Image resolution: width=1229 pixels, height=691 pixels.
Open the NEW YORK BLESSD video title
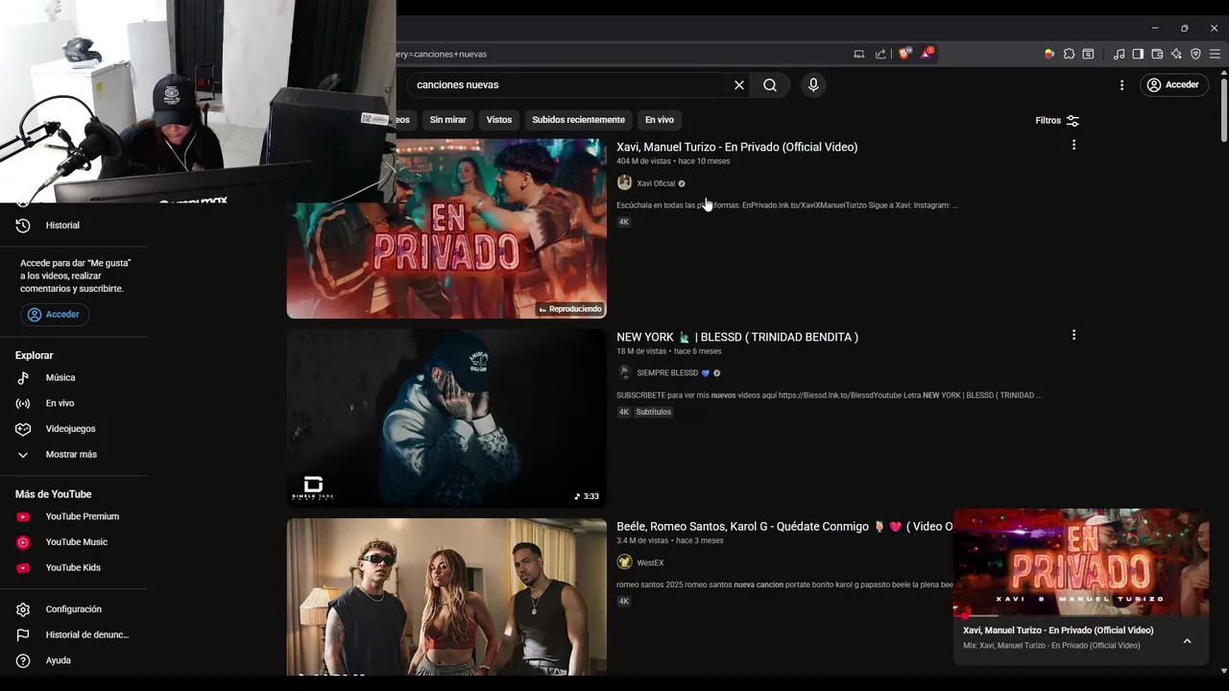[x=737, y=337]
